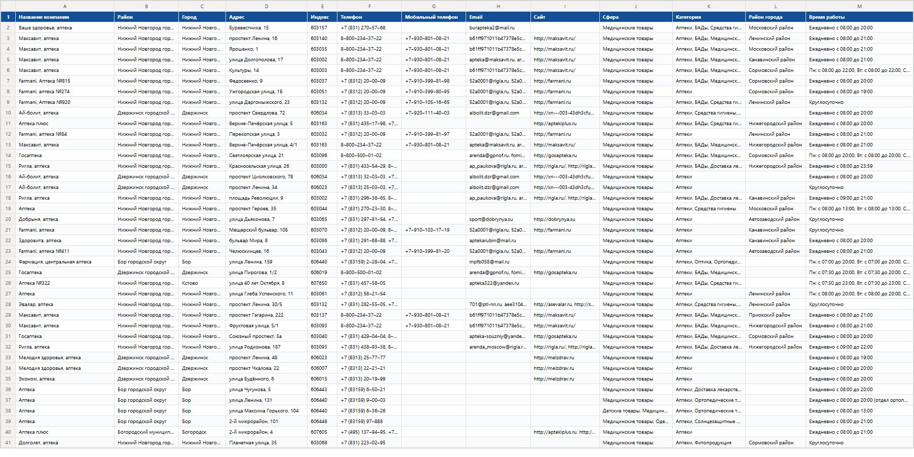914x457 pixels.
Task: Select the column M letter header
Action: (x=859, y=6)
